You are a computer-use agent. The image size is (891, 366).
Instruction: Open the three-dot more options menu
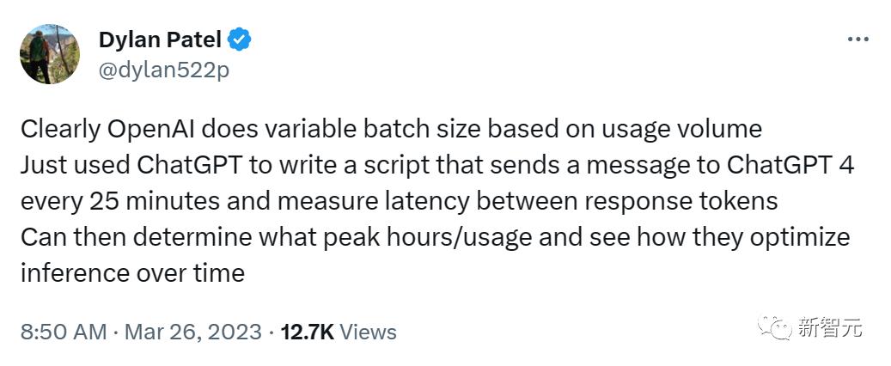pos(858,40)
